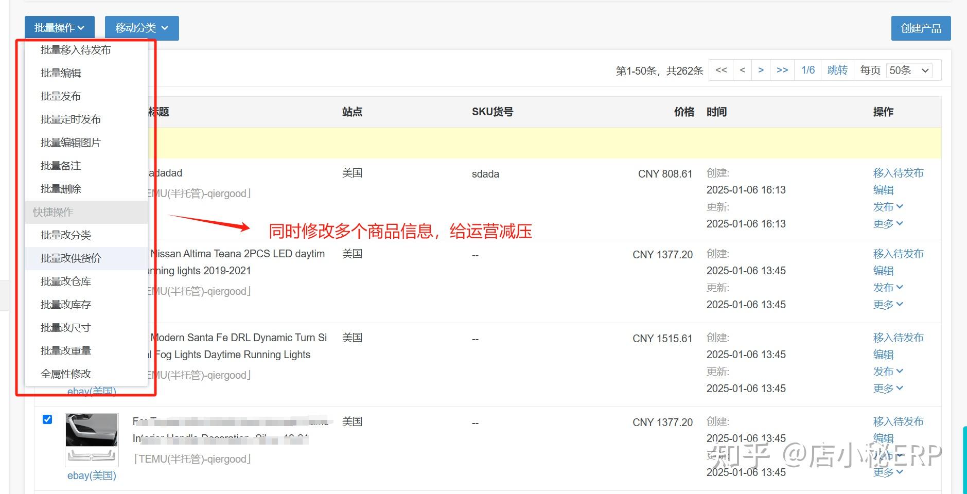The width and height of the screenshot is (967, 494).
Task: Open the 移动分类 dropdown
Action: (141, 28)
